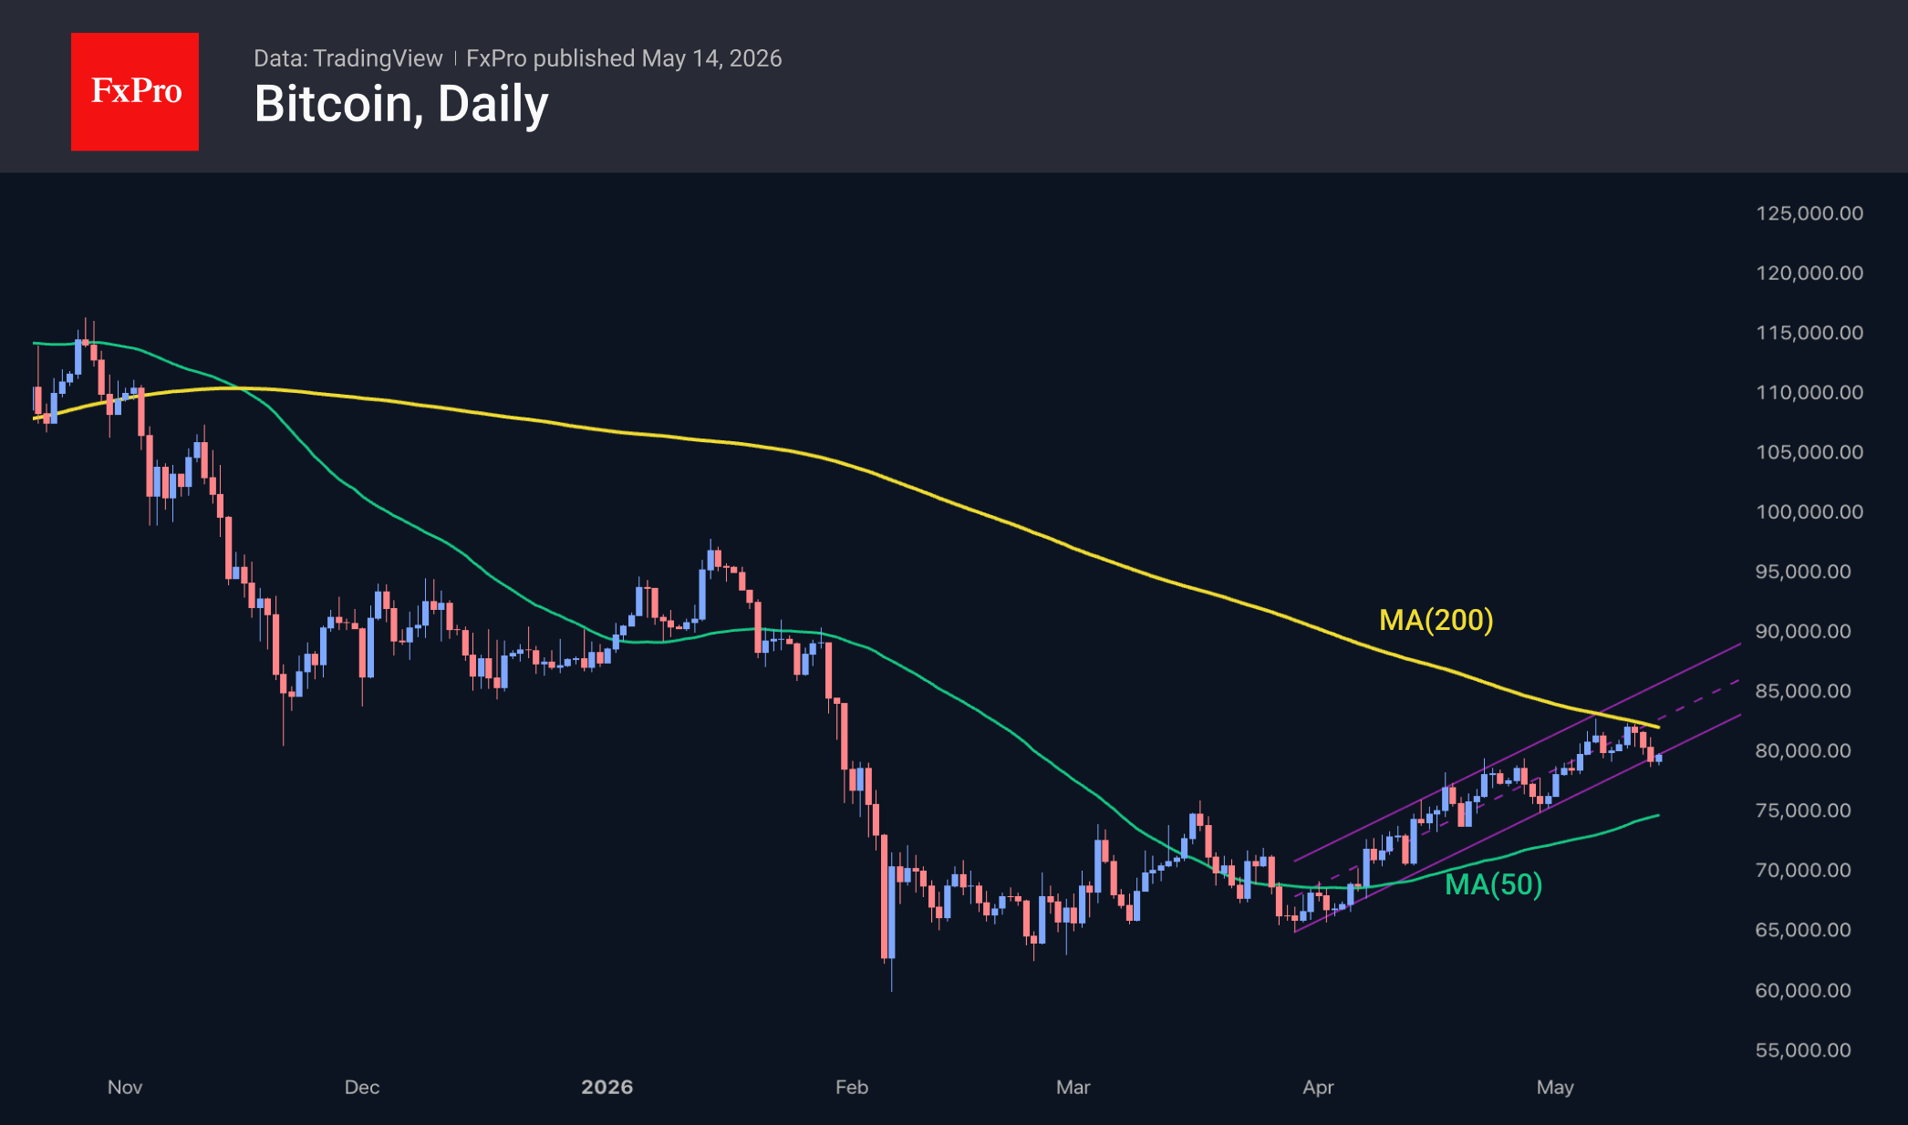Click the FxPro published May 14, 2026 text
Image resolution: width=1908 pixels, height=1125 pixels.
click(x=624, y=58)
